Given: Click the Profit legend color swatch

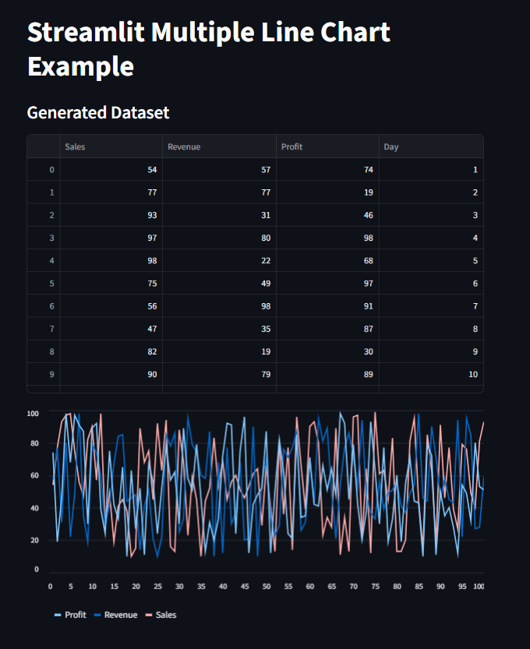Looking at the screenshot, I should [x=58, y=615].
